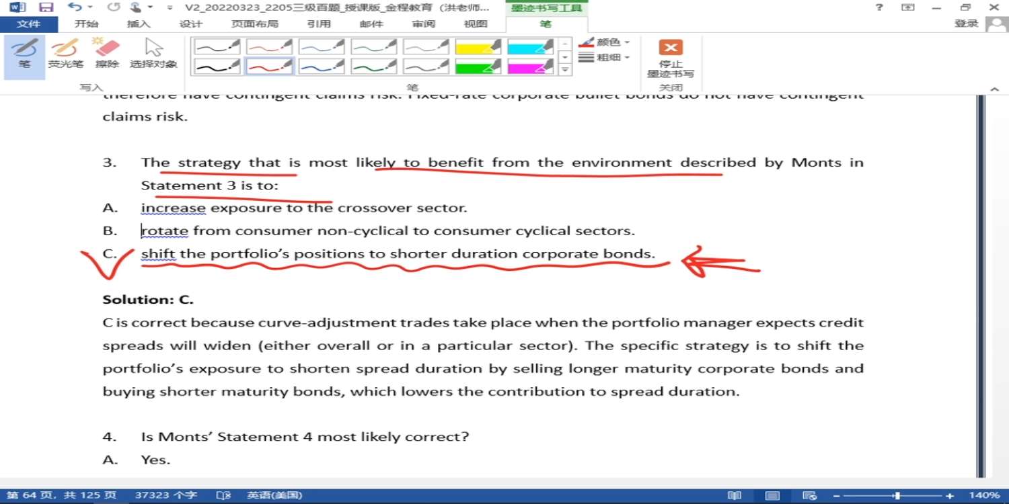Image resolution: width=1009 pixels, height=504 pixels.
Task: Switch to the Home (开始) tab
Action: coord(86,24)
